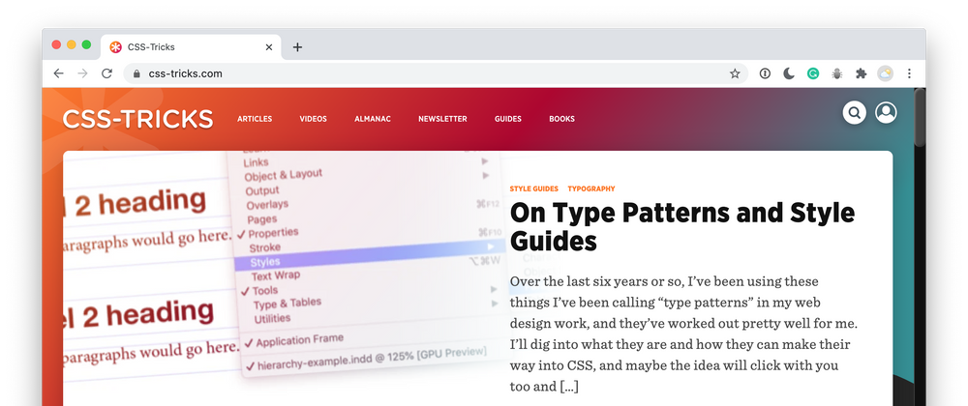The width and height of the screenshot is (968, 406).
Task: Click the browser back arrow
Action: pyautogui.click(x=59, y=73)
